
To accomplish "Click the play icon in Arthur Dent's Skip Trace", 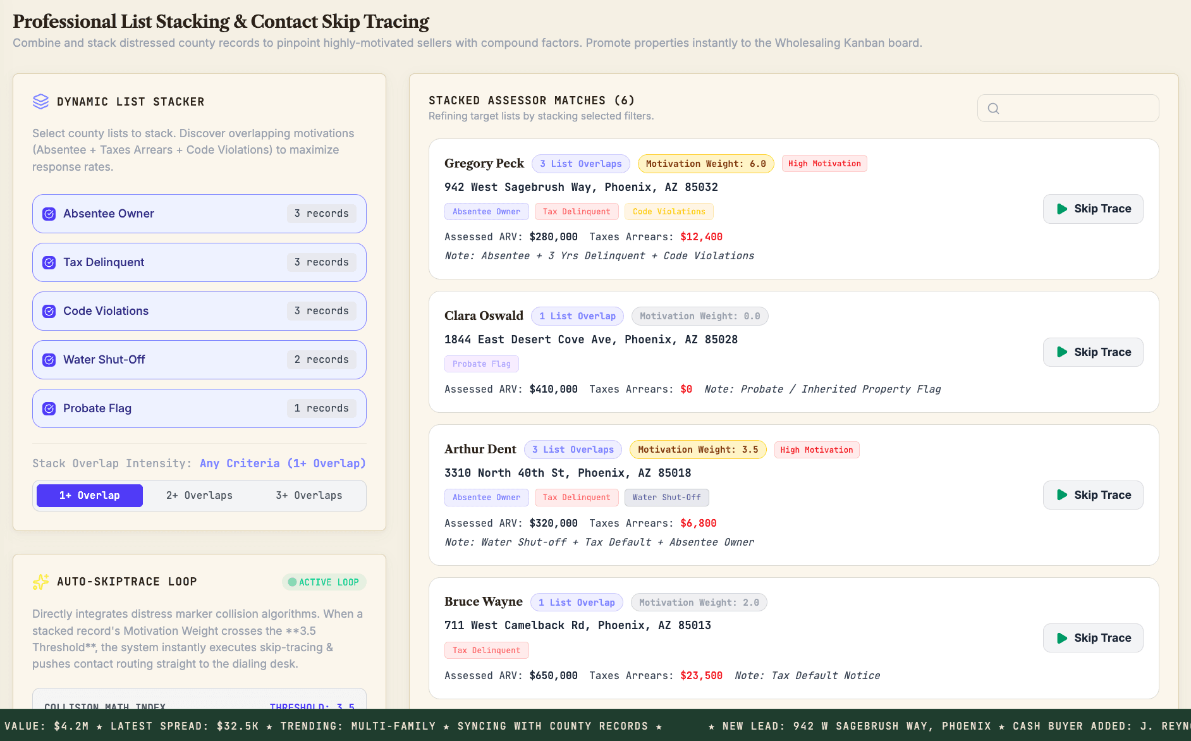I will point(1062,495).
